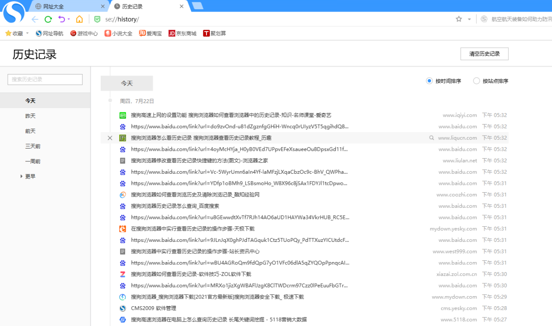The width and height of the screenshot is (552, 326).
Task: Open dropdown arrow next to undo icon
Action: coord(69,19)
